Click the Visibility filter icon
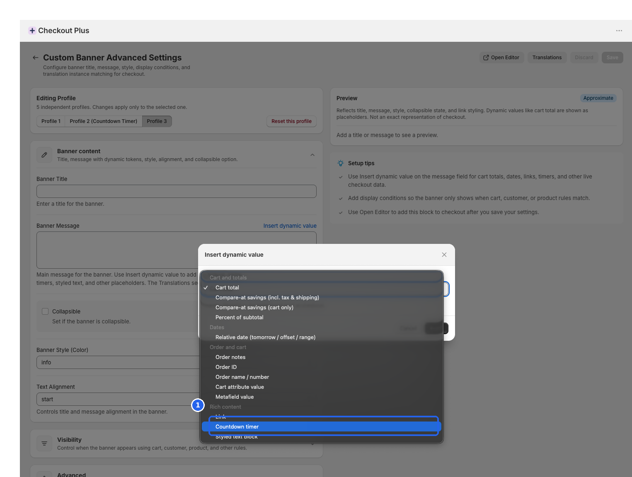Image resolution: width=632 pixels, height=477 pixels. tap(44, 443)
